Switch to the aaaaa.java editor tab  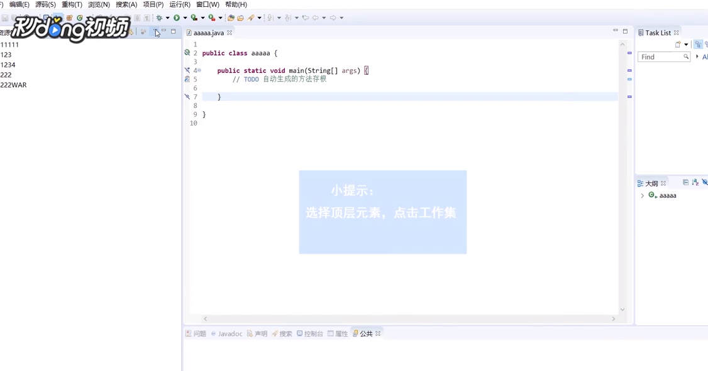pos(208,33)
